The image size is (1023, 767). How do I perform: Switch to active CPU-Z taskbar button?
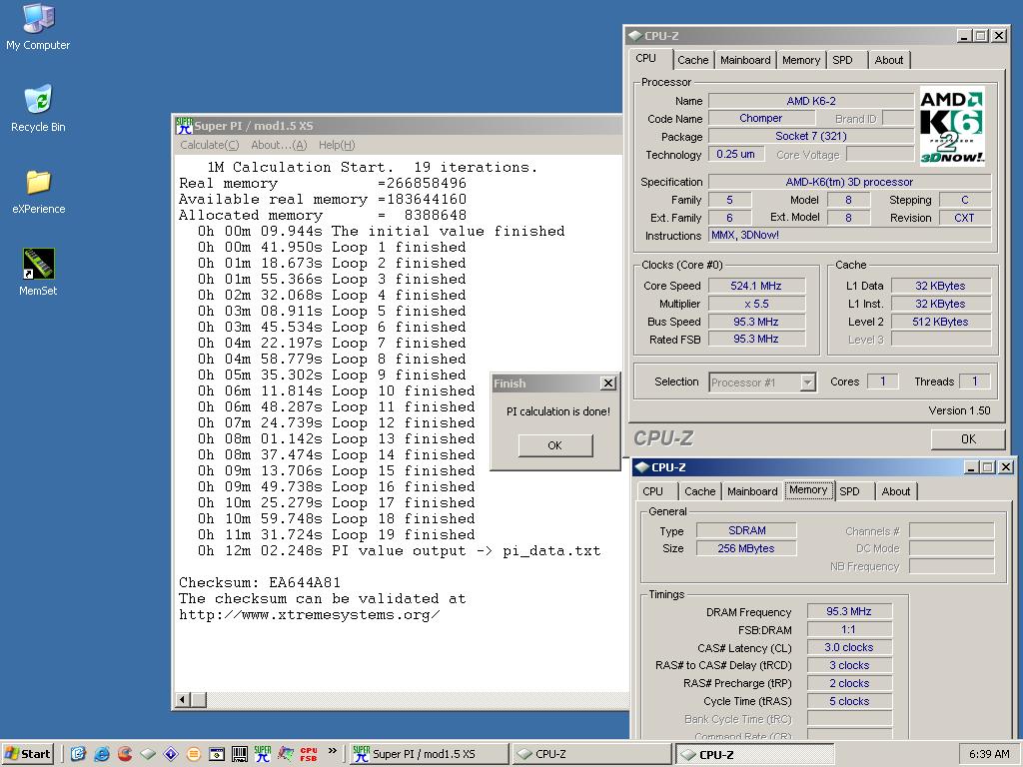coord(755,754)
